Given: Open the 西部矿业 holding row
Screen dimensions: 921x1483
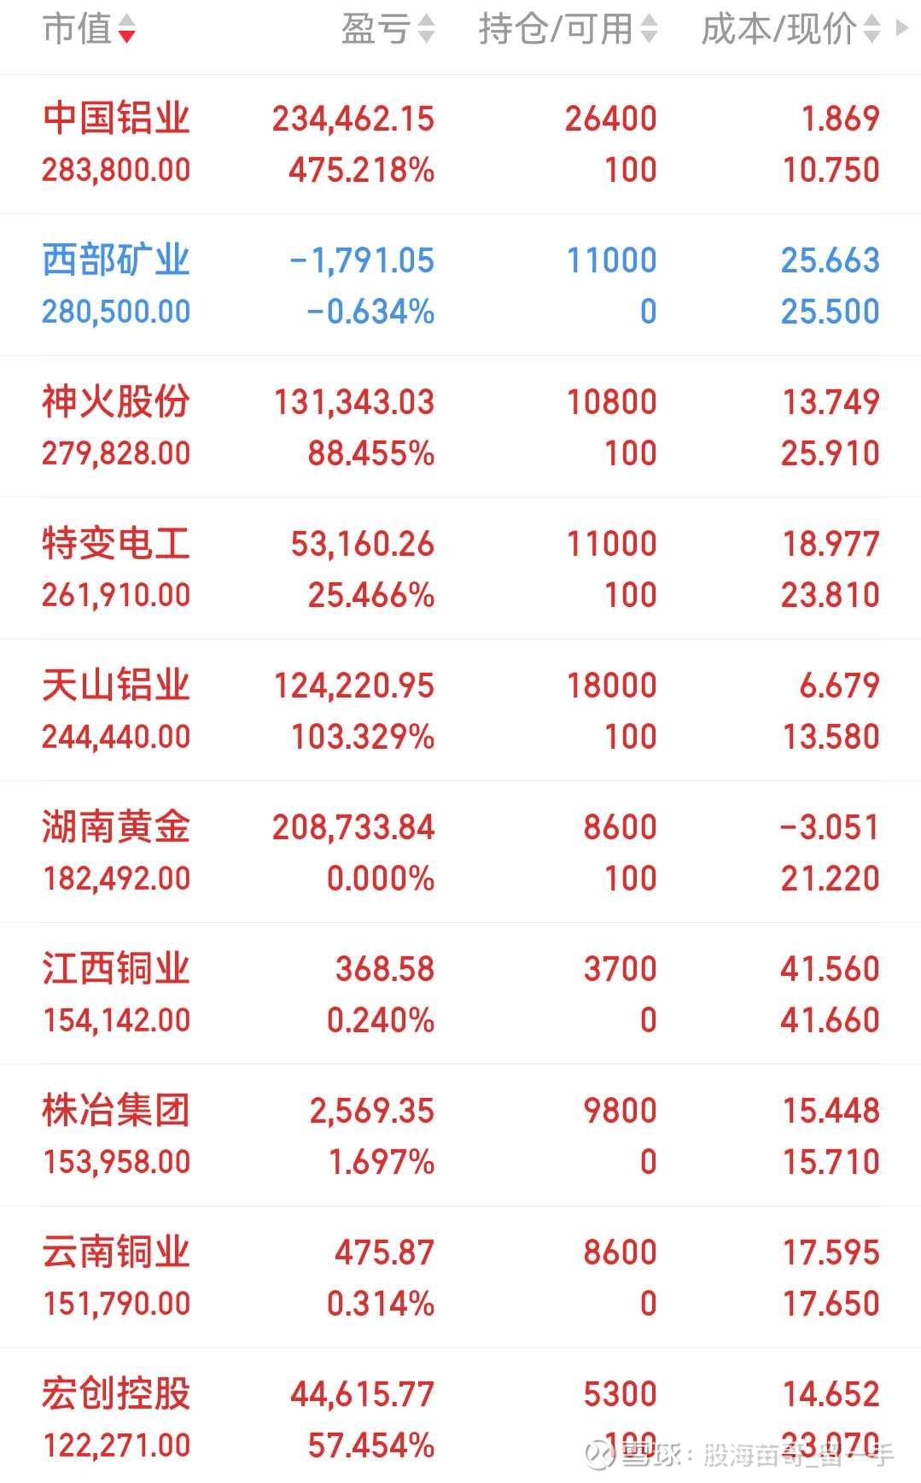Looking at the screenshot, I should [x=116, y=260].
